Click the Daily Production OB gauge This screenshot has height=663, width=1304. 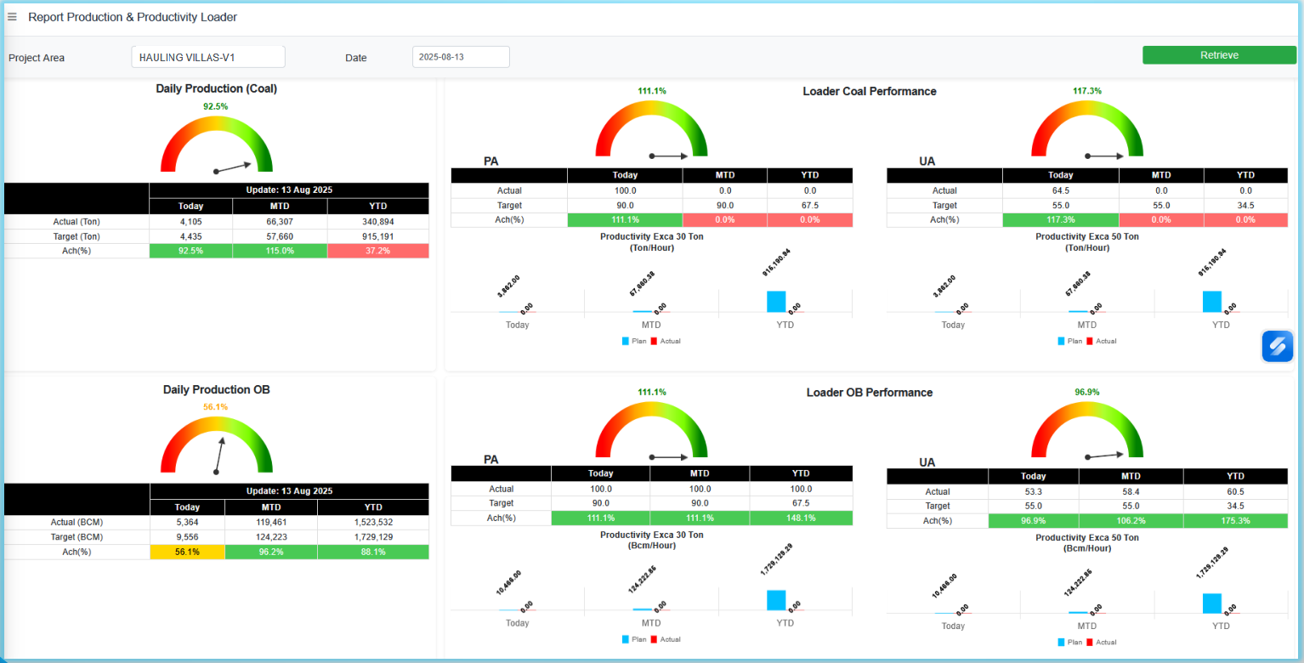point(217,445)
